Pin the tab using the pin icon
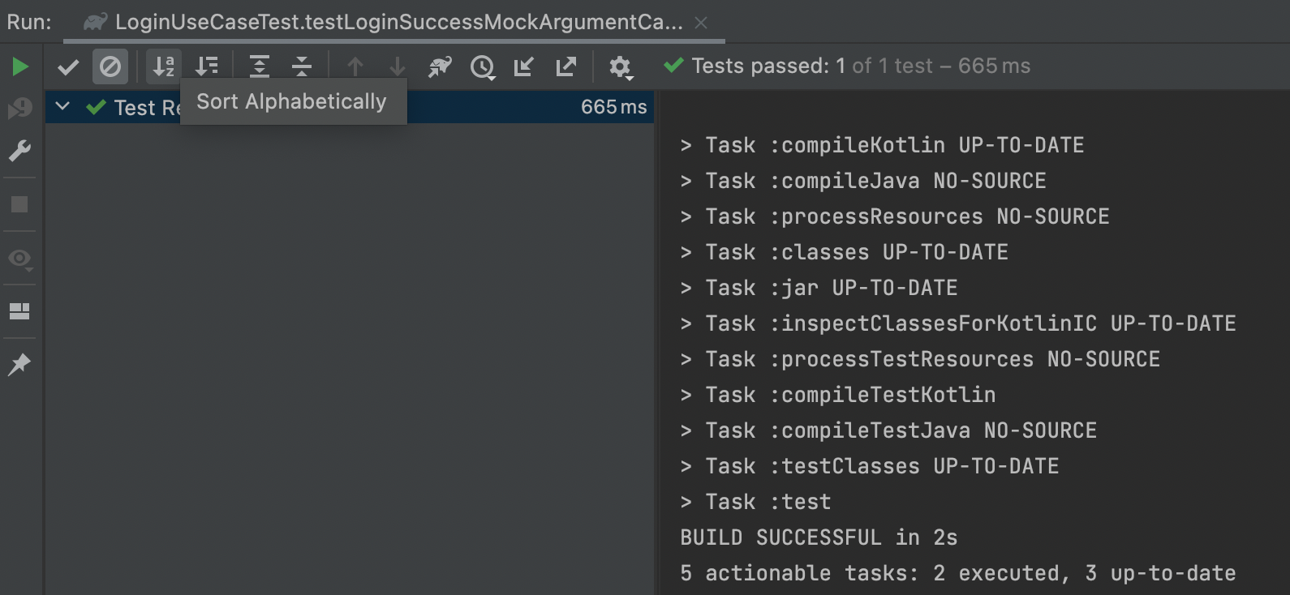 [19, 365]
